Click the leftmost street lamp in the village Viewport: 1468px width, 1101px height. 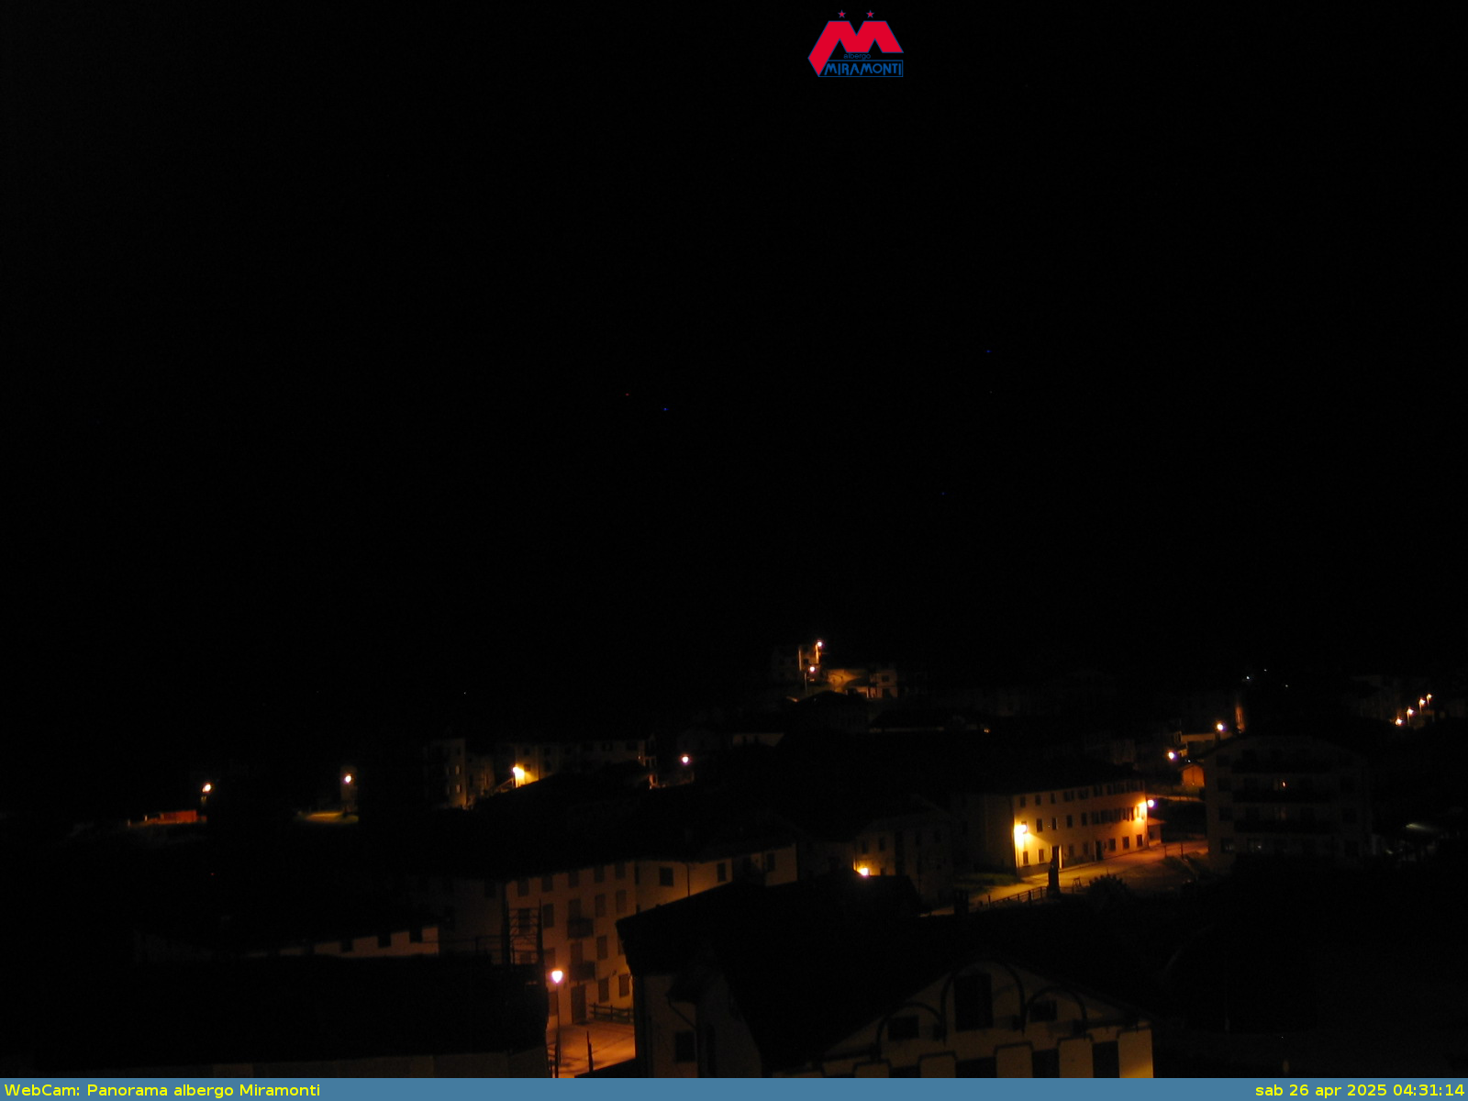[x=206, y=787]
